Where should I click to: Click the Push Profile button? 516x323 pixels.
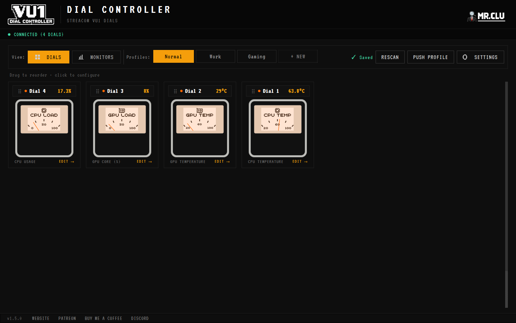point(431,57)
